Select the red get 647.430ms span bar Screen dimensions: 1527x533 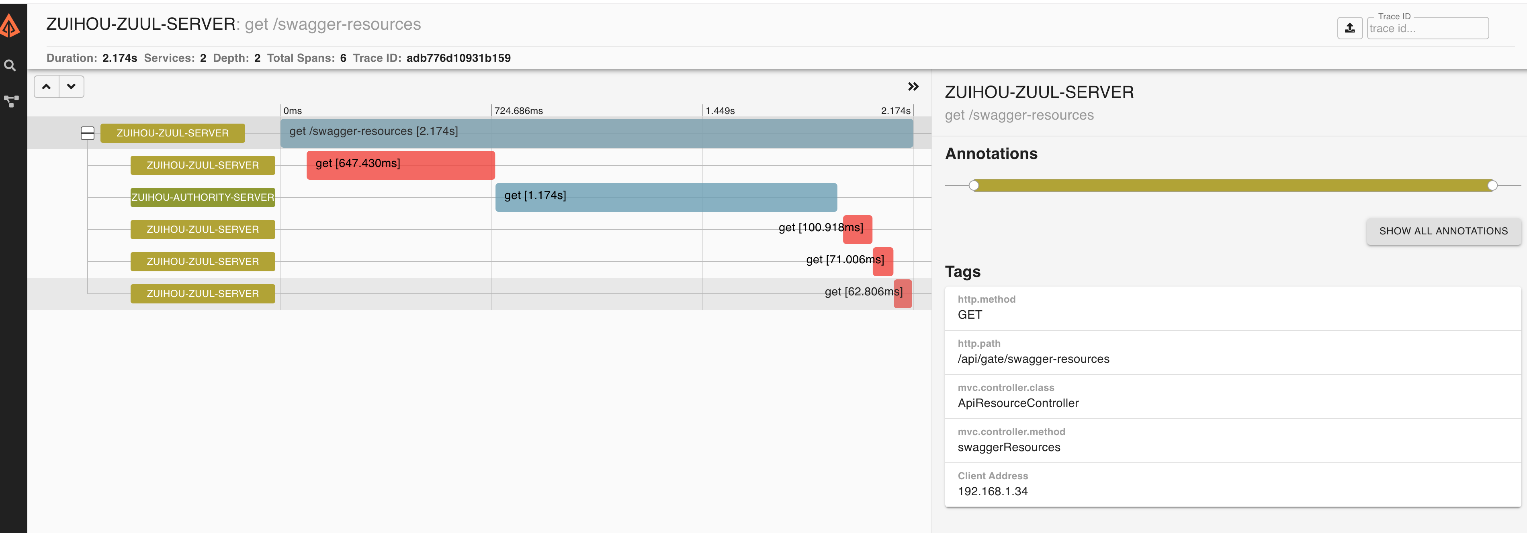click(x=400, y=165)
